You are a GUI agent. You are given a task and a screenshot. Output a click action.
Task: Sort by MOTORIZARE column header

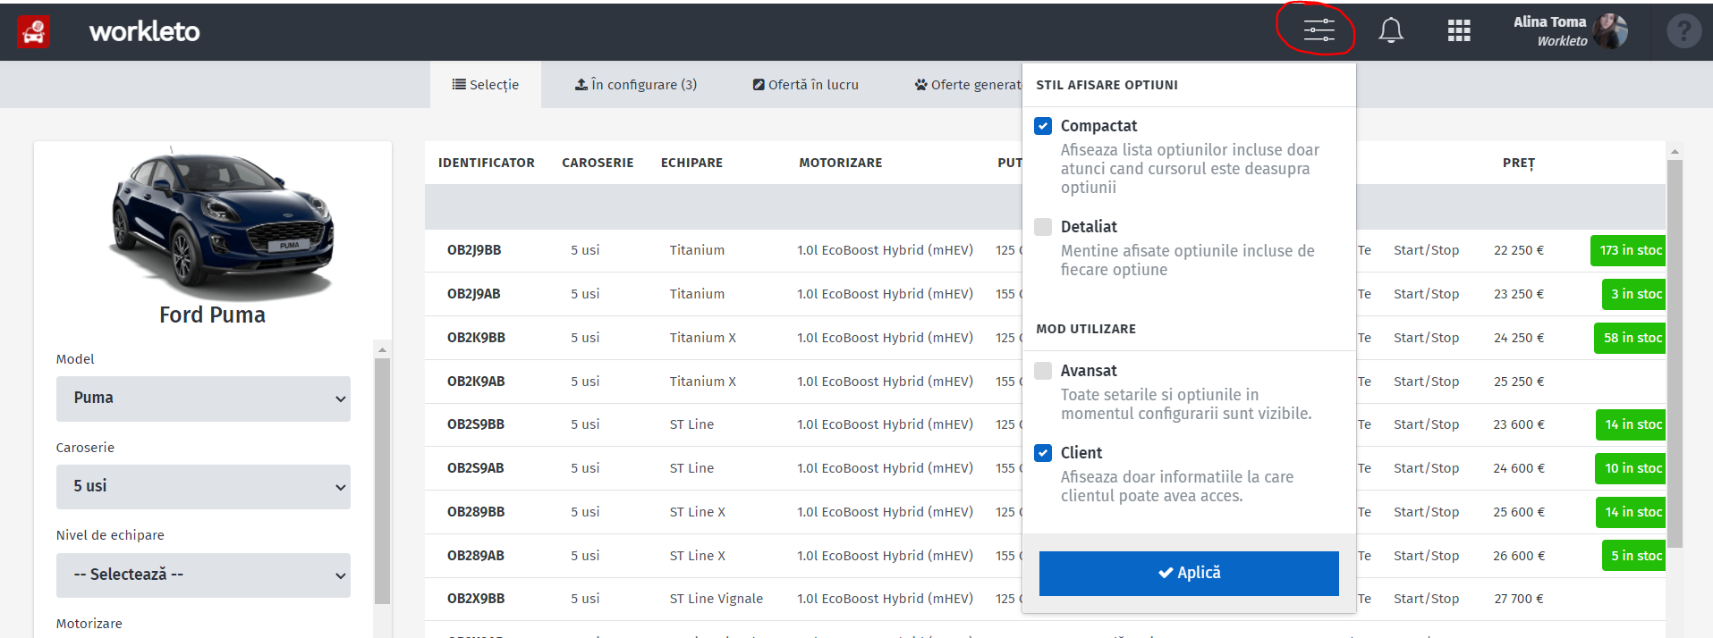pos(840,163)
